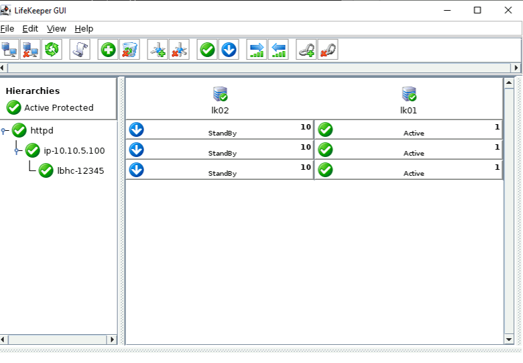Click the httpd StandBy label on lk02
Image resolution: width=523 pixels, height=363 pixels.
223,133
